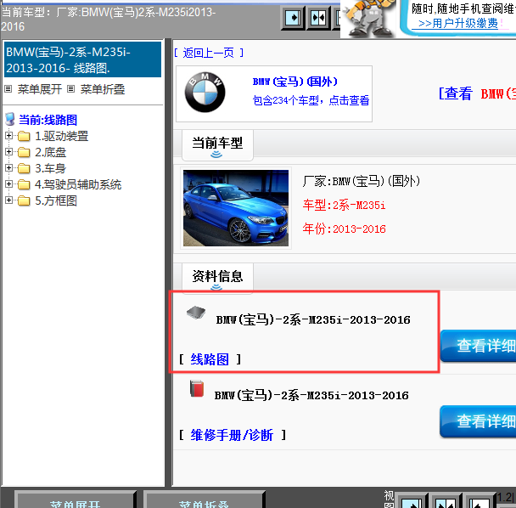The image size is (516, 508).
Task: Click folder icon of 5.方框图
Action: [x=24, y=200]
